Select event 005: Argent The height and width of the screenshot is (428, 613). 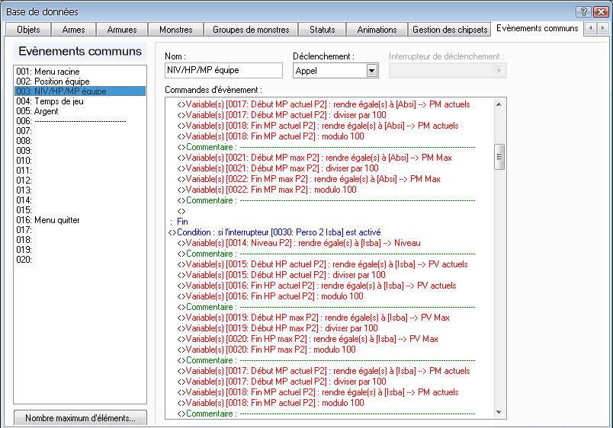point(80,111)
